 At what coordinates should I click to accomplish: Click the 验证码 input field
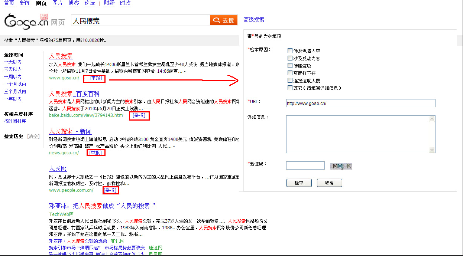305,165
